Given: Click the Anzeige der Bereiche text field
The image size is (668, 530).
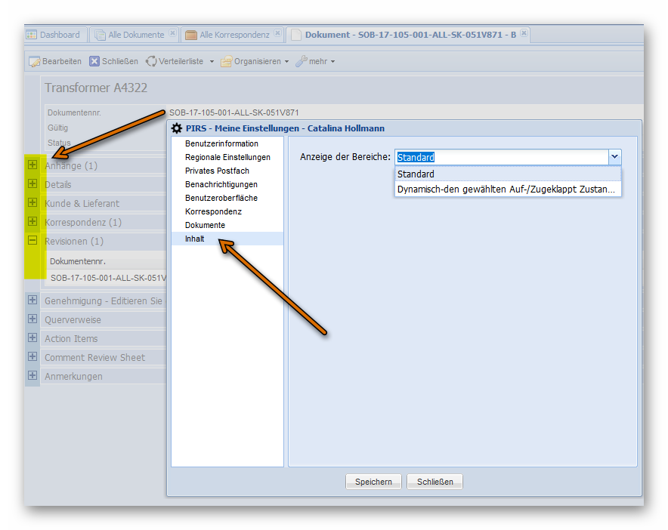Looking at the screenshot, I should [501, 157].
